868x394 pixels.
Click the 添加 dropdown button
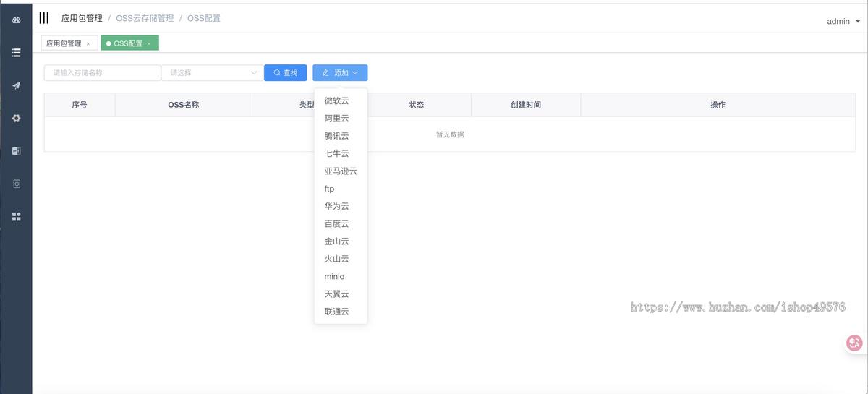(340, 73)
